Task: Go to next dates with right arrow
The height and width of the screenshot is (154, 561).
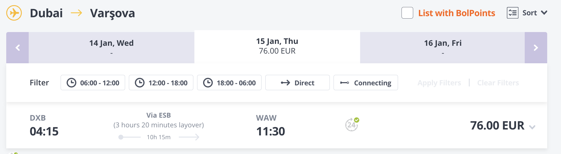Action: [536, 48]
